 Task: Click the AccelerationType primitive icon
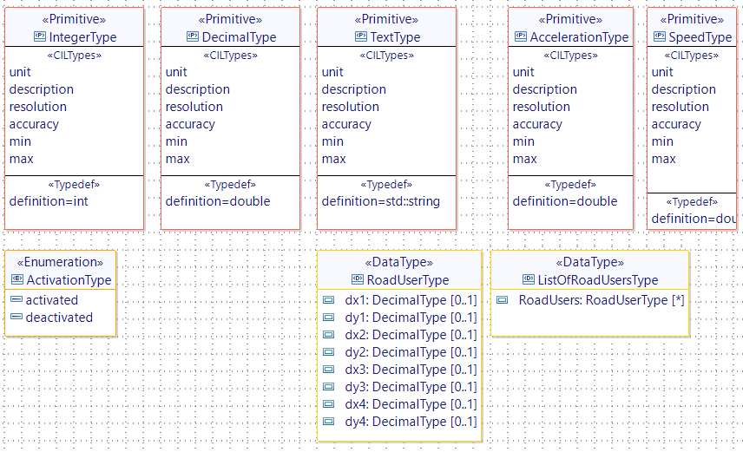tap(521, 36)
